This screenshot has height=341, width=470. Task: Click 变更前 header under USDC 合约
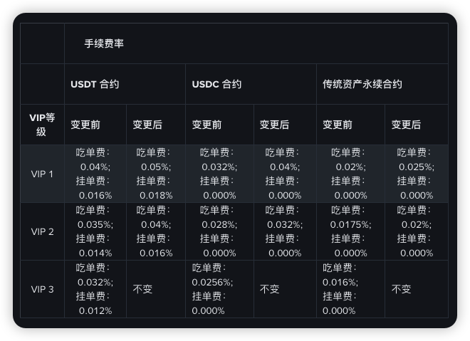coord(207,125)
